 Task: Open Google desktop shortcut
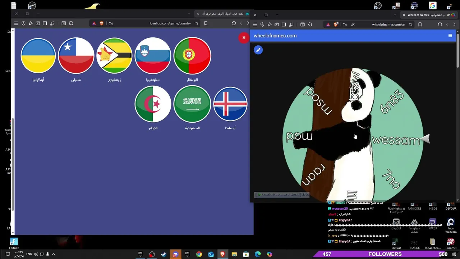432,5
